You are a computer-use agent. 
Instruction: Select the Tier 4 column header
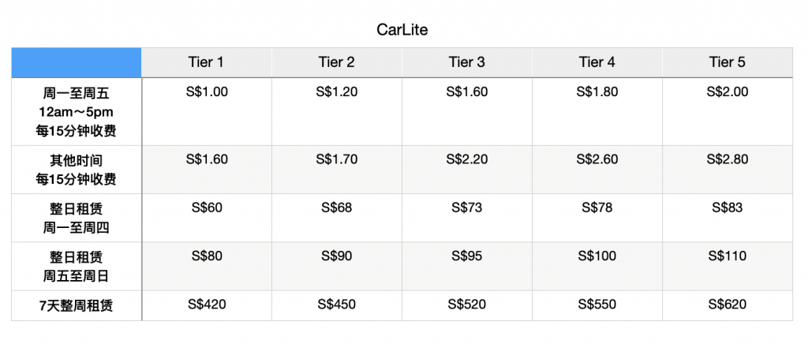pyautogui.click(x=597, y=62)
